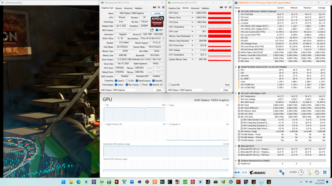Open the hamburger menu in left GPU-Z window
332x186 pixels.
(x=163, y=7)
